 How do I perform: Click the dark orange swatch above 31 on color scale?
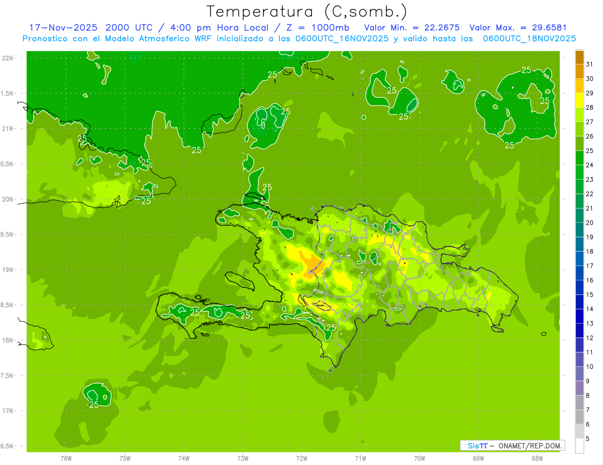click(579, 57)
